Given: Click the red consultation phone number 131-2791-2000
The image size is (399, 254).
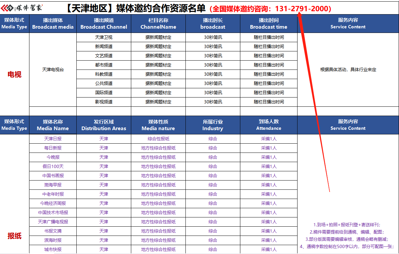Looking at the screenshot, I should (x=303, y=9).
